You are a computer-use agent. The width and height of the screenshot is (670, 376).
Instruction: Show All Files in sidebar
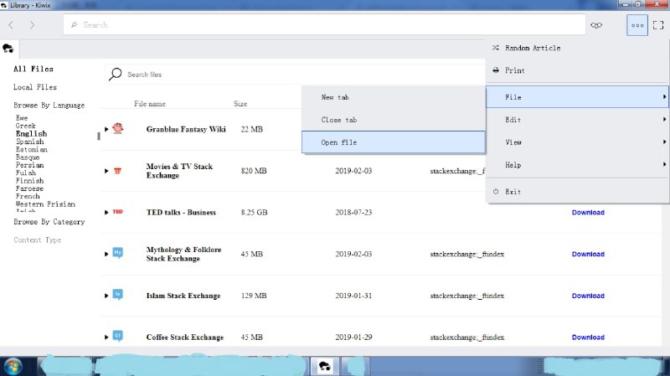pos(33,69)
